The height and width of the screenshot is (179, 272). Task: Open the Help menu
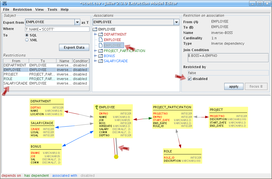64,10
